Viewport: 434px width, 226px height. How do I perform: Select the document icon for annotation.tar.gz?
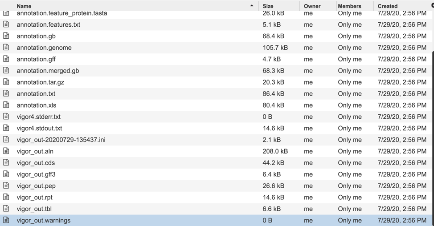(x=6, y=82)
